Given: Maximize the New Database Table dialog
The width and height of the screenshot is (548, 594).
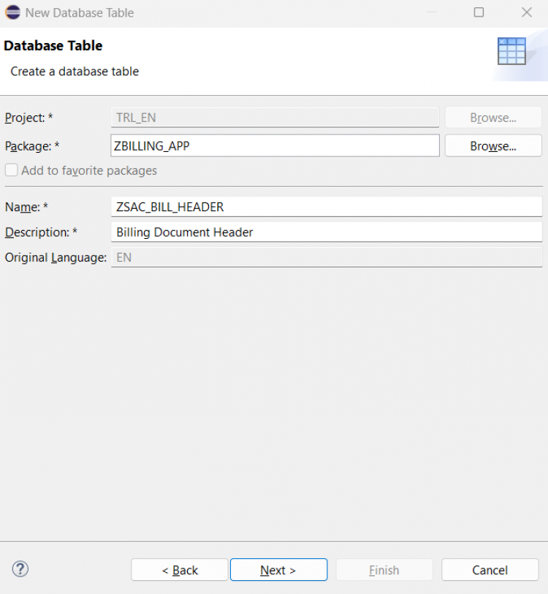Looking at the screenshot, I should (479, 12).
